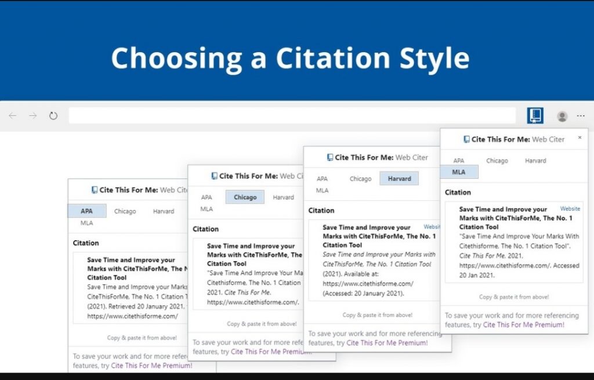Select the Chicago tab in the MLA popup
Viewport: 594px width, 380px height.
point(497,161)
